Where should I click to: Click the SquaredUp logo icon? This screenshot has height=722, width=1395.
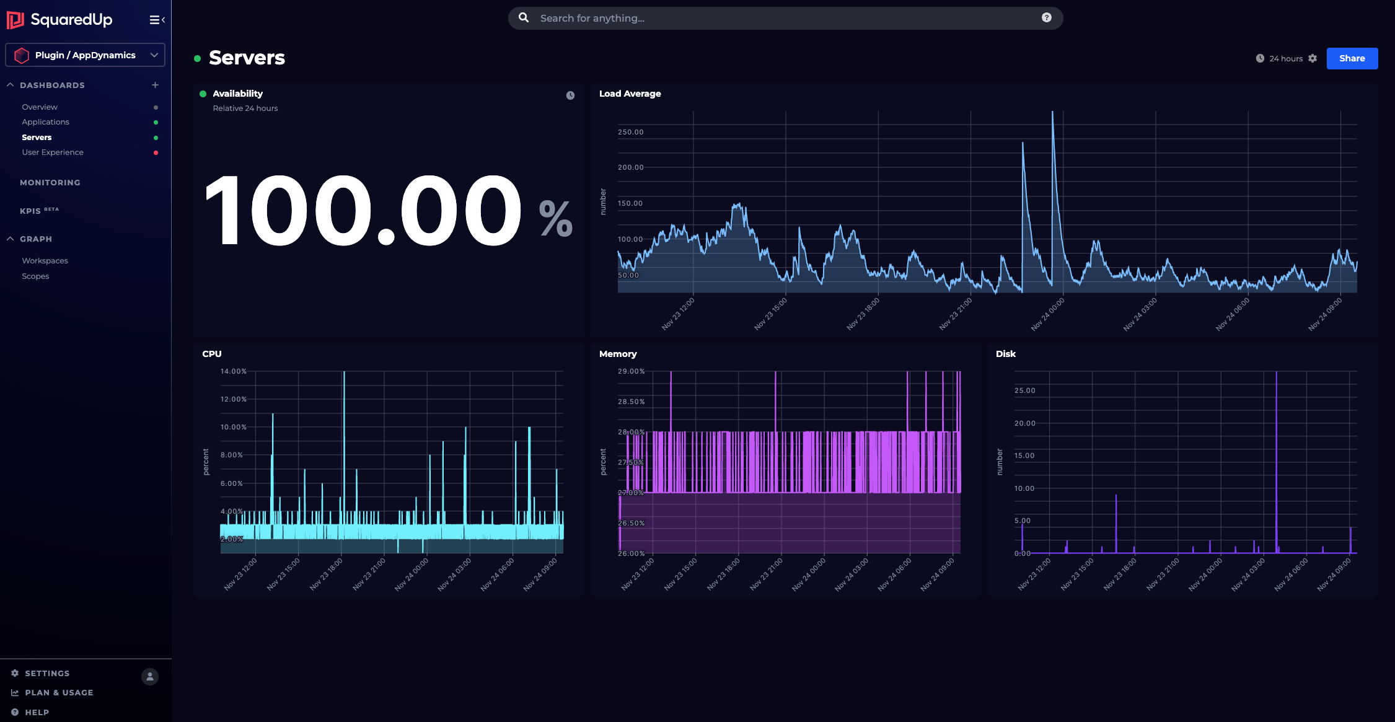tap(17, 17)
